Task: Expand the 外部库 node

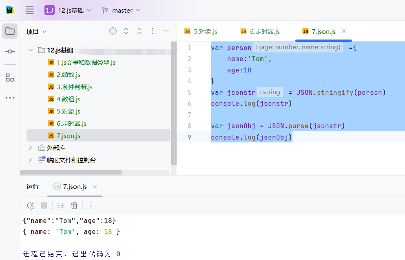Action: [x=31, y=148]
